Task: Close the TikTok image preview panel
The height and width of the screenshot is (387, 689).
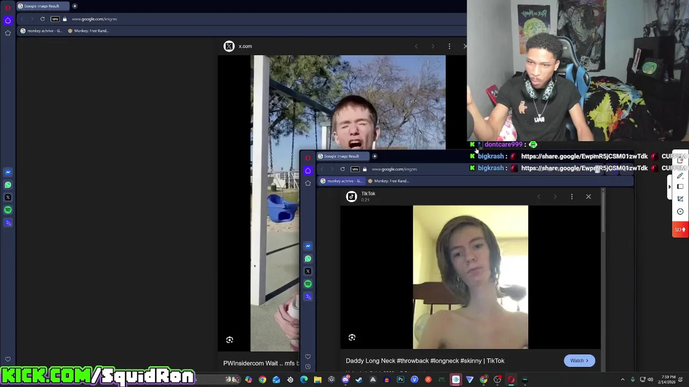Action: click(x=588, y=197)
